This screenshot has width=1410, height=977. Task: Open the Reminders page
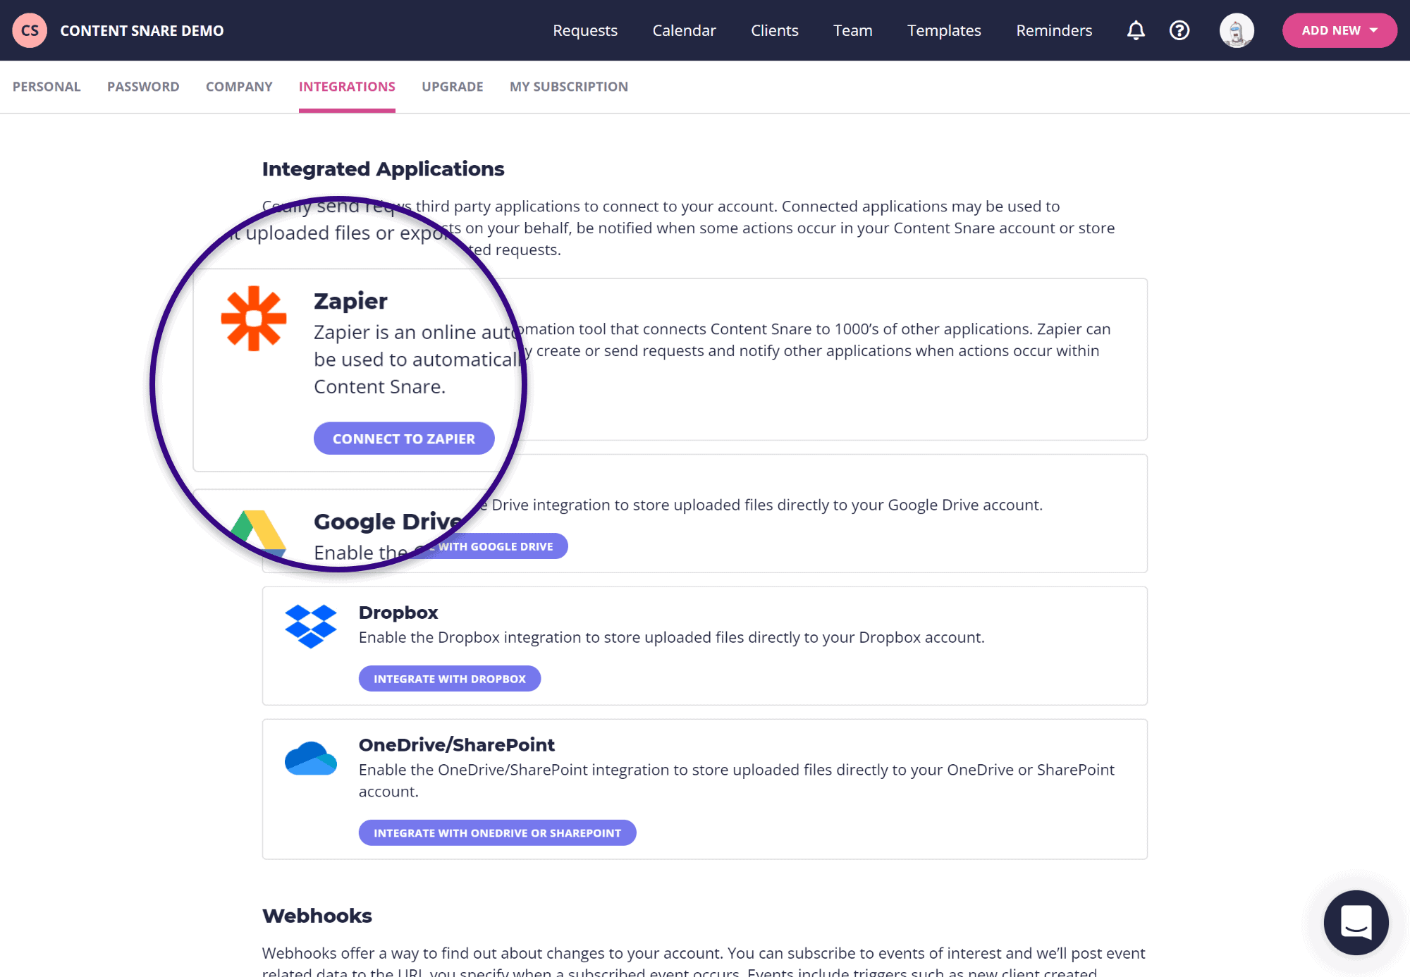point(1054,30)
